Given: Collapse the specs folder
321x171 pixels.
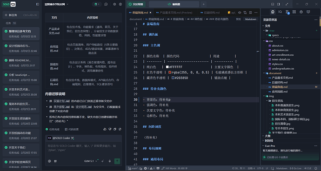Looking at the screenshot, I should 267,35.
